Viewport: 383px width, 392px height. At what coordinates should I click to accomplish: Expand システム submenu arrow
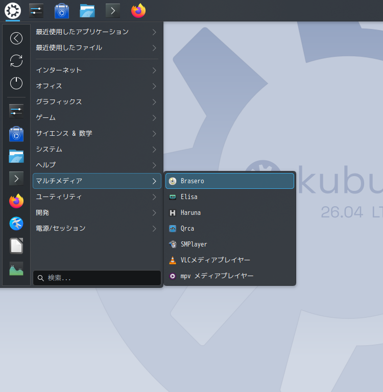pyautogui.click(x=154, y=150)
